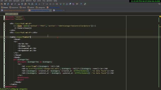This screenshot has height=90, width=161.
Task: Redo with the toolbar forward-arrow icon
Action: click(x=15, y=4)
